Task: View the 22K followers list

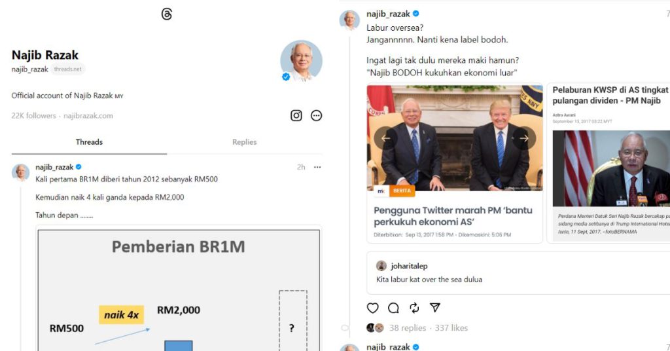Action: click(x=34, y=116)
